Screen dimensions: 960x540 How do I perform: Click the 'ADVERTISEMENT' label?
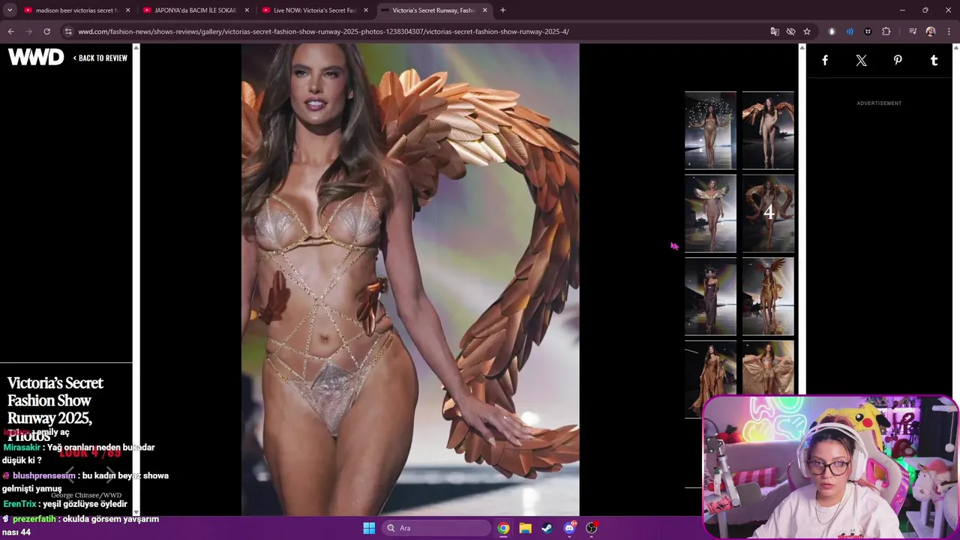879,103
